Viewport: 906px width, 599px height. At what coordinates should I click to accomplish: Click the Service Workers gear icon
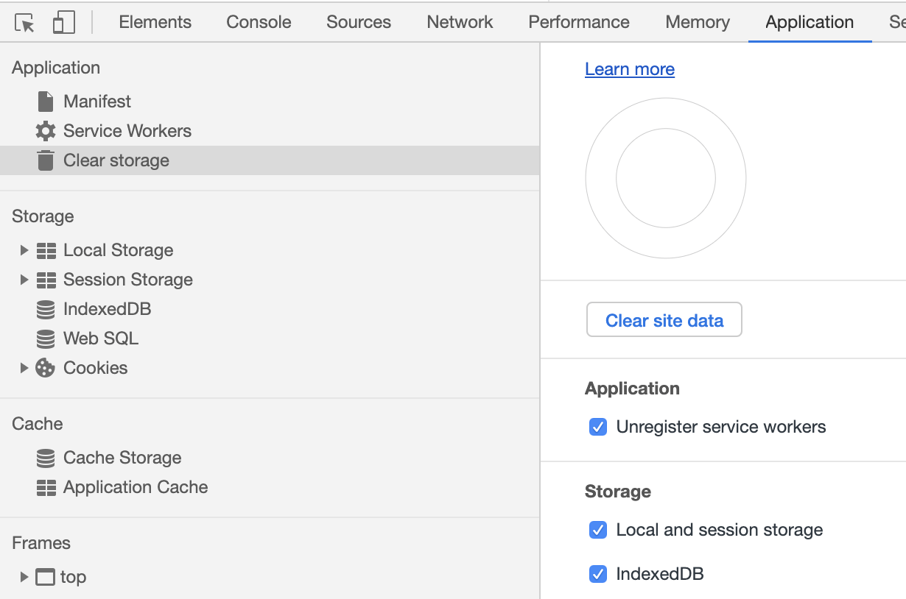46,131
